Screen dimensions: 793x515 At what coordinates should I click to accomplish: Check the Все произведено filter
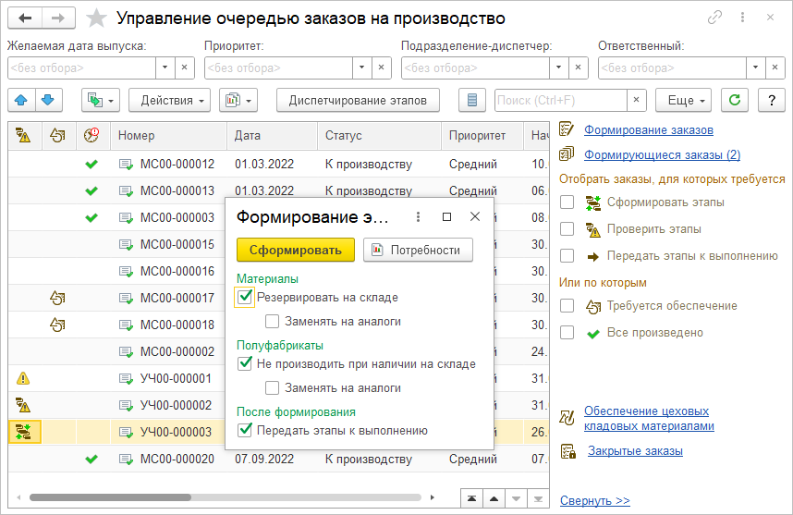tap(567, 332)
